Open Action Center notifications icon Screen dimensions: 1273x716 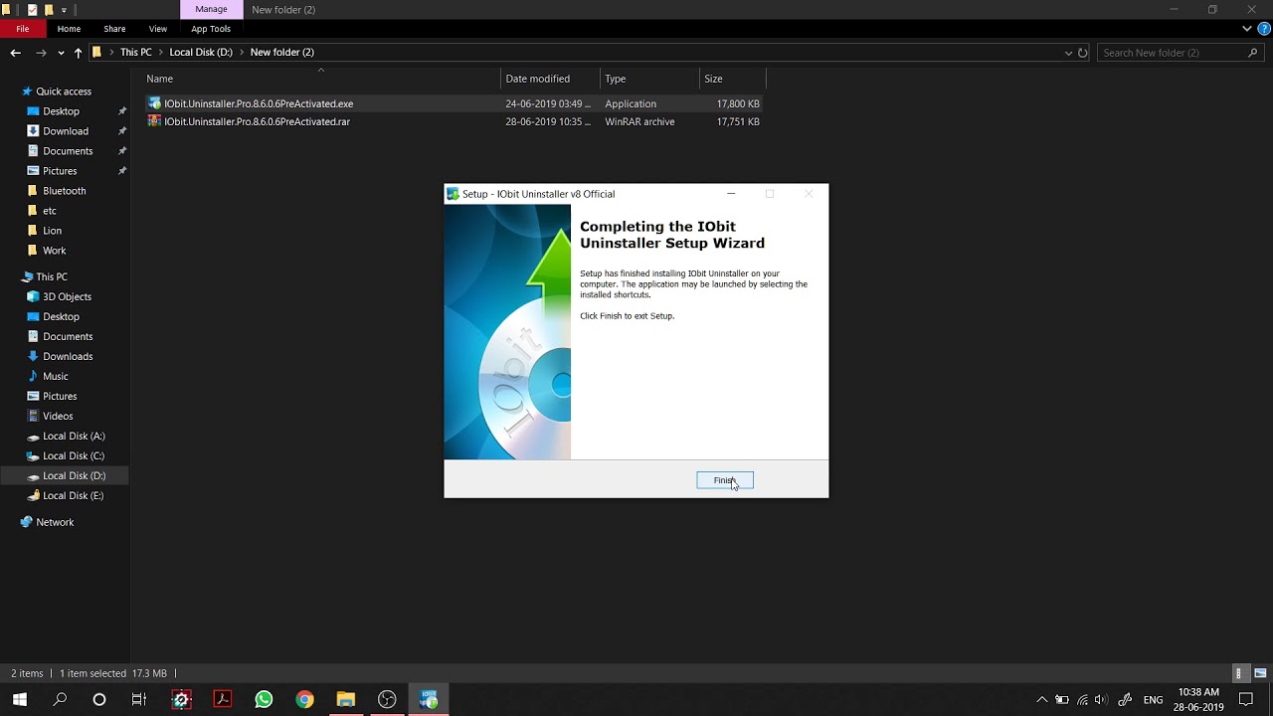(x=1246, y=700)
